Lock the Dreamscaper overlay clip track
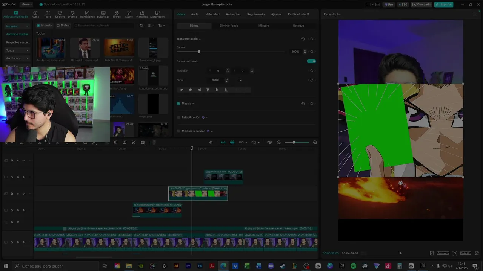Viewport: 483px width, 271px height. pos(12,210)
